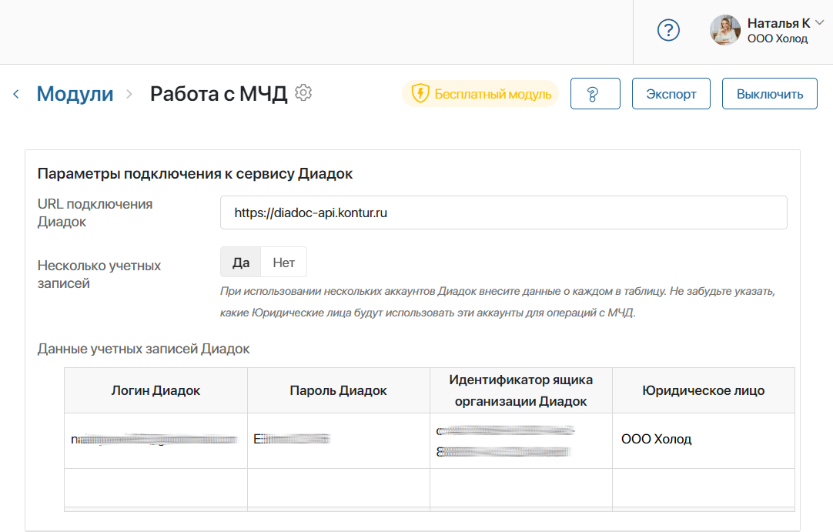The width and height of the screenshot is (833, 532).
Task: Click the Логин Диадок column header
Action: (156, 390)
